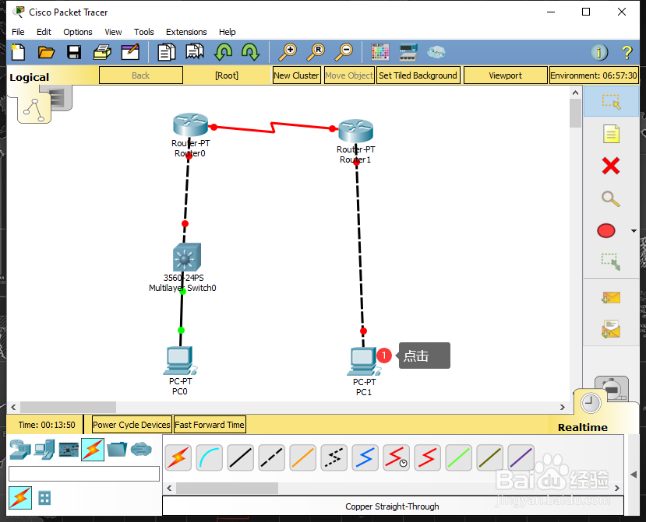Screen dimensions: 646x522
Task: Open the Options menu
Action: (x=77, y=32)
